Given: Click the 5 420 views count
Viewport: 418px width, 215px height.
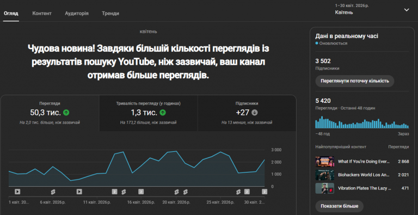Looking at the screenshot, I should click(x=323, y=101).
